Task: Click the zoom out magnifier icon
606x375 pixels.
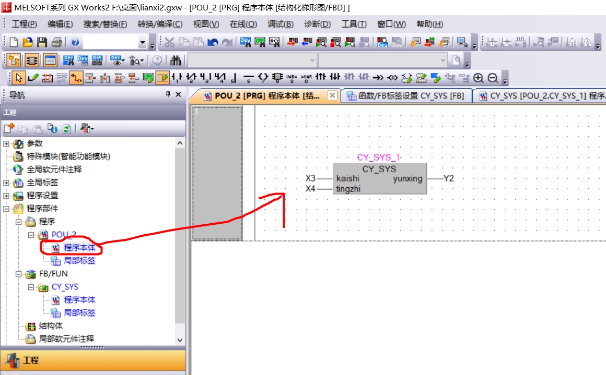Action: [x=493, y=78]
